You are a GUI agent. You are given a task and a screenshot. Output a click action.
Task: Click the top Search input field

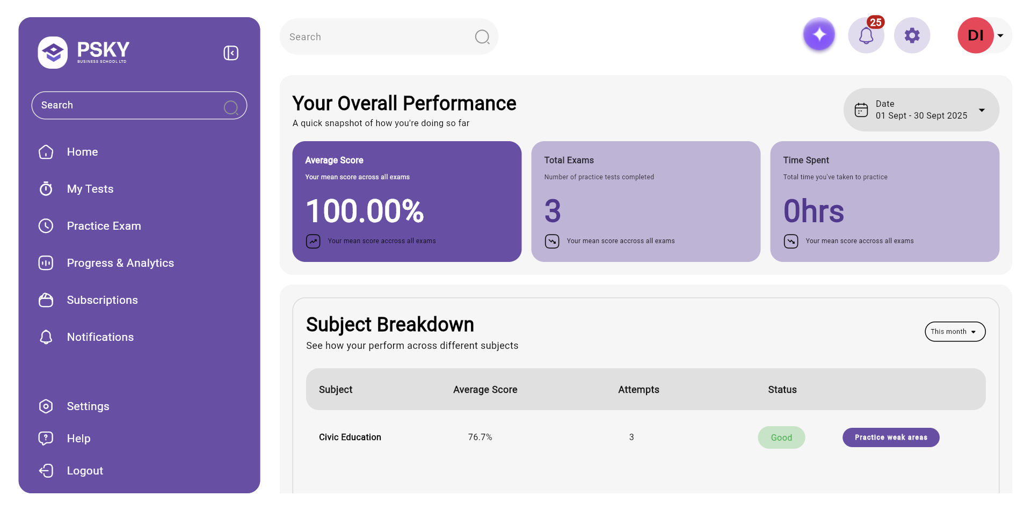(x=376, y=36)
